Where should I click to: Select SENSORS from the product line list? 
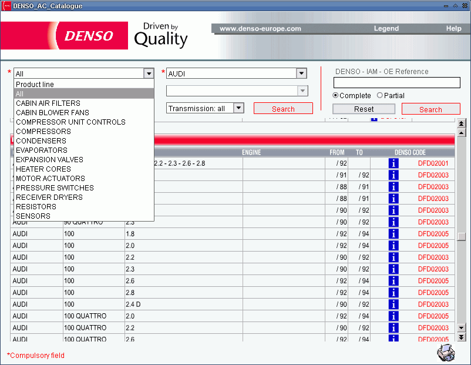[33, 216]
